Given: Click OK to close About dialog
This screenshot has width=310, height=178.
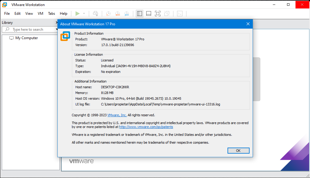Looking at the screenshot, I should click(x=238, y=151).
